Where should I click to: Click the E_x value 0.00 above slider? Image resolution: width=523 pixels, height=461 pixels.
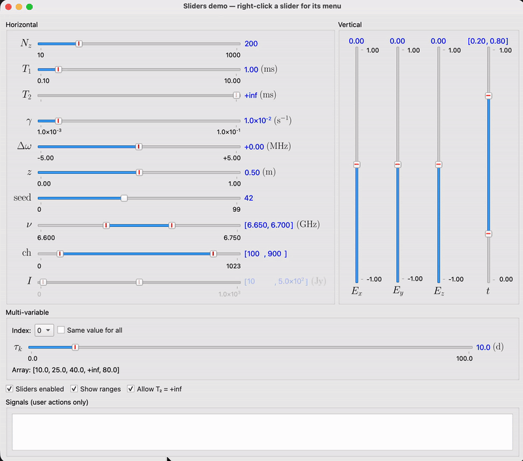coord(356,41)
